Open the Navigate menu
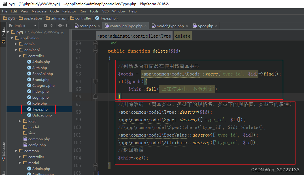Image resolution: width=304 pixels, height=175 pixels. tap(39, 11)
